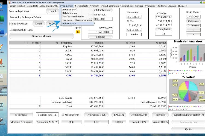The height and width of the screenshot is (136, 205).
Task: Open Répartition par cotraitant (5)
Action: pos(188,115)
